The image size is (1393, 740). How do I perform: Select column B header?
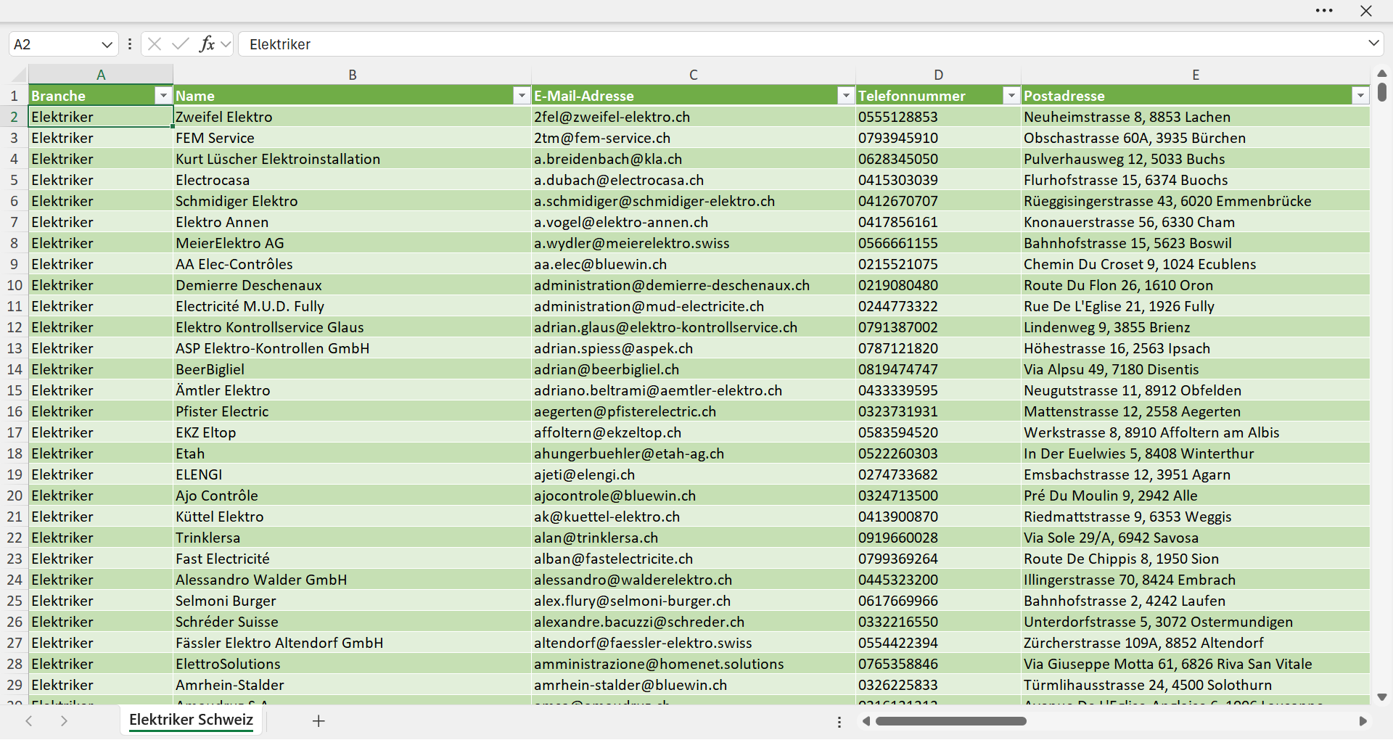pos(353,75)
